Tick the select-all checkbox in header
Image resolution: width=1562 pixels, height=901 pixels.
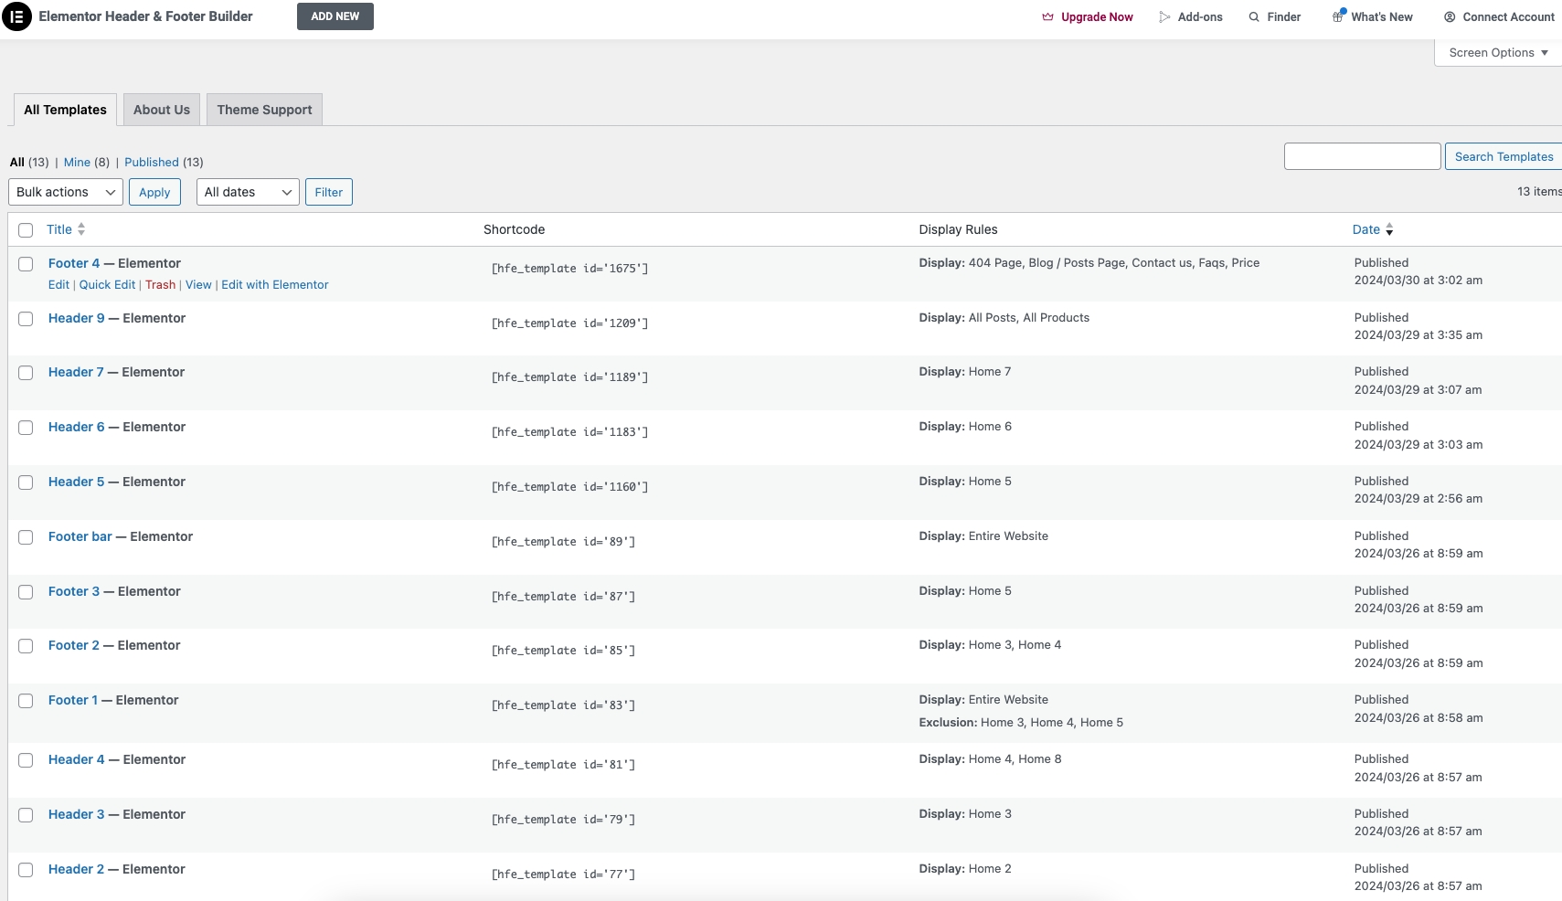26,230
